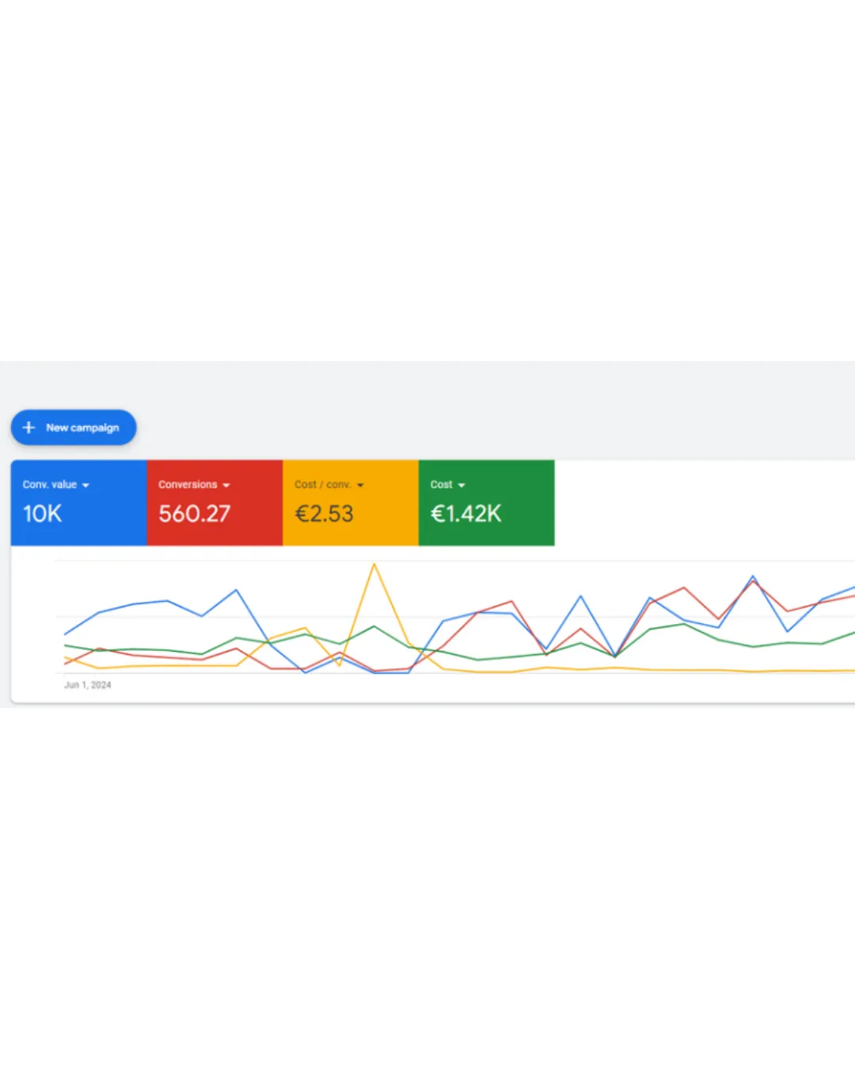
Task: Click the €2.53 value on yellow card
Action: 325,514
